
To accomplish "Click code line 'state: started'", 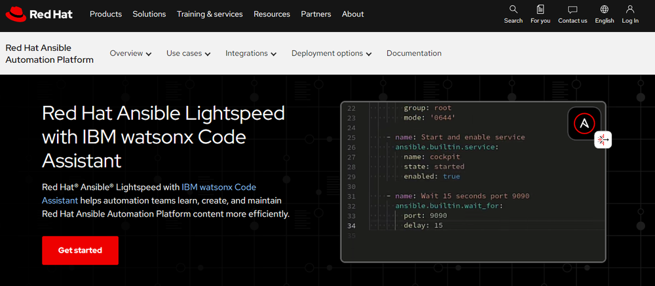I will tap(434, 167).
